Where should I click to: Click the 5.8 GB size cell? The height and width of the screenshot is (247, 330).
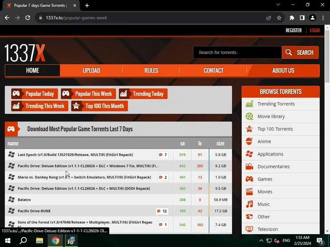click(x=220, y=155)
